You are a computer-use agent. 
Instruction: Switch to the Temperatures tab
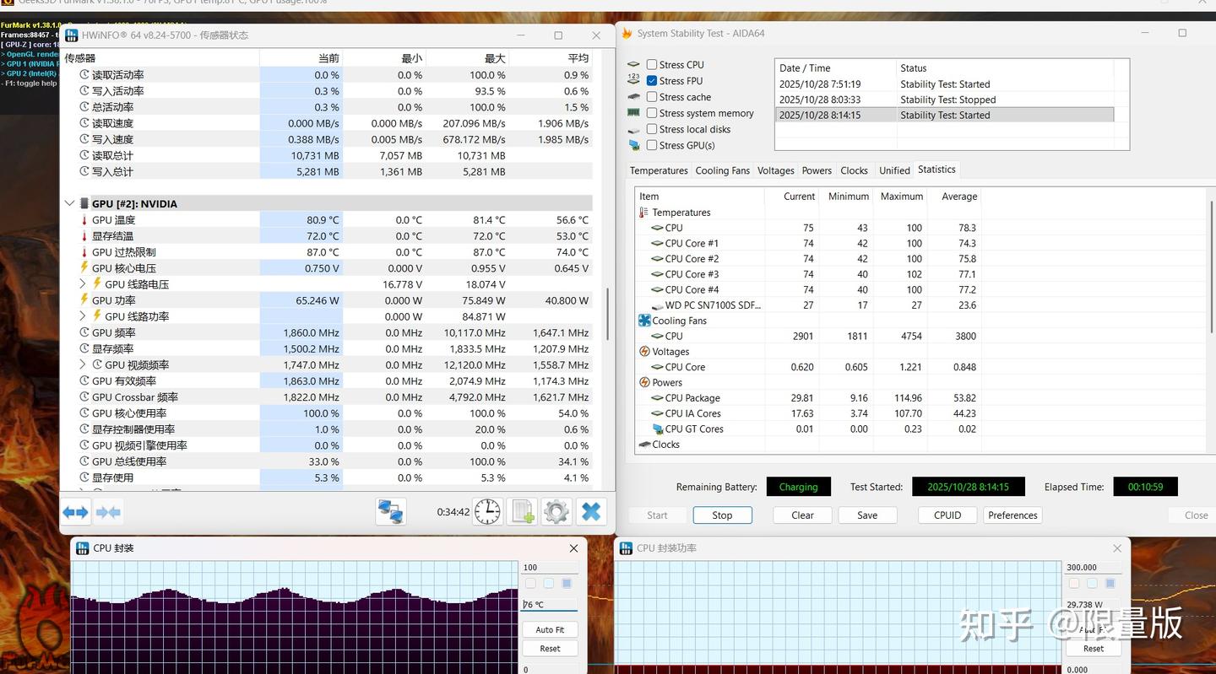click(x=659, y=170)
